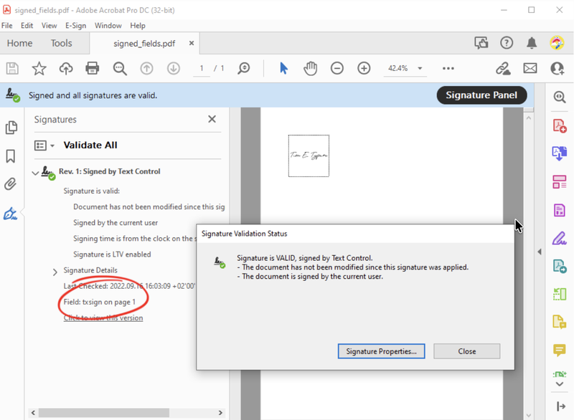
Task: Click the zoom-to-page magnifier icon
Action: pos(243,68)
